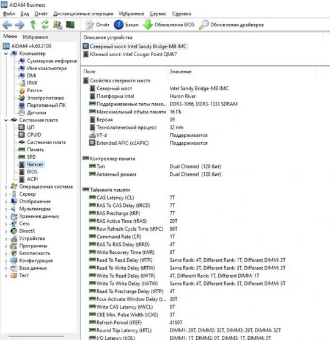The height and width of the screenshot is (340, 330).
Task: Open Обновления драйверов
Action: click(231, 24)
